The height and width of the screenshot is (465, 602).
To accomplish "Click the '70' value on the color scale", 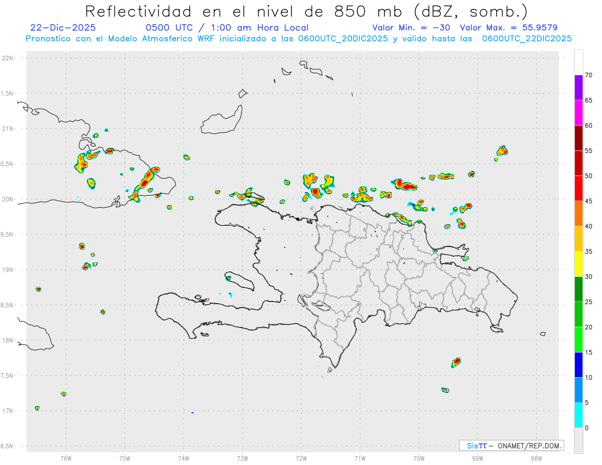I will click(589, 75).
